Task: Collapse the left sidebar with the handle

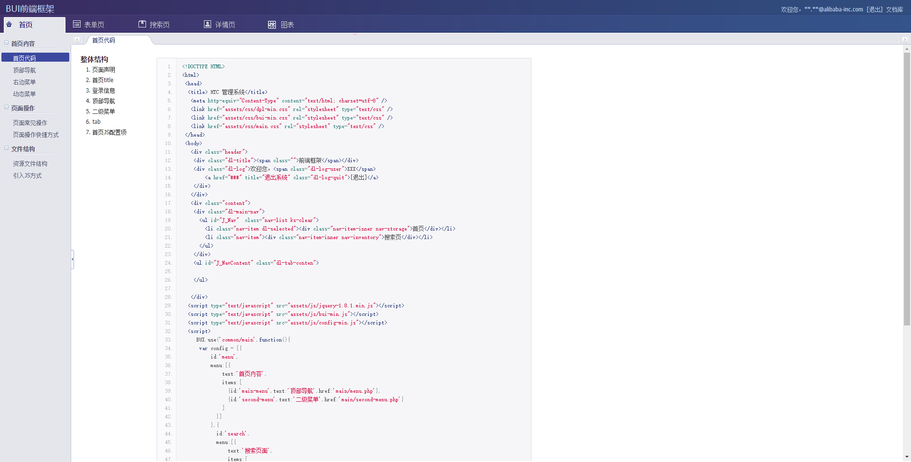Action: pos(72,259)
